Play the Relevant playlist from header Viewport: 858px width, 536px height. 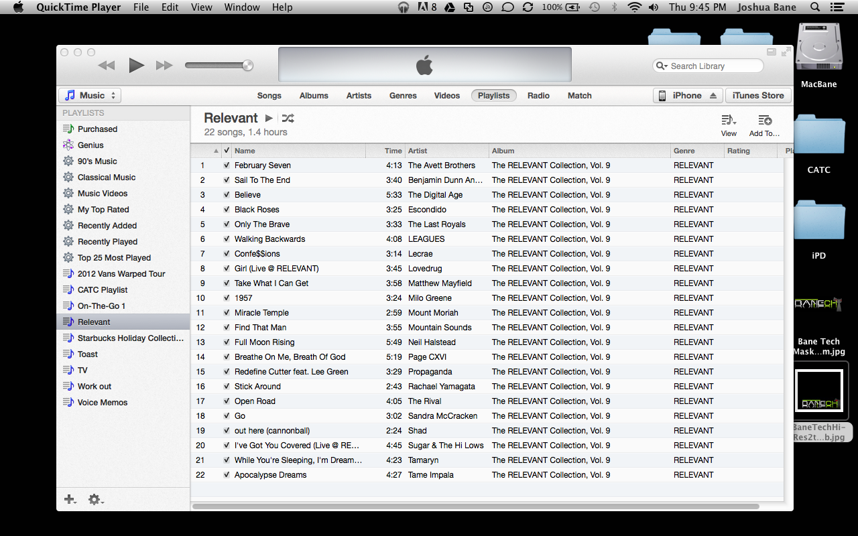[269, 119]
